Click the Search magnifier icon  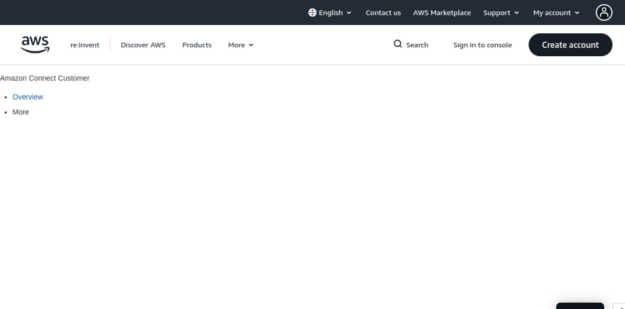point(398,44)
